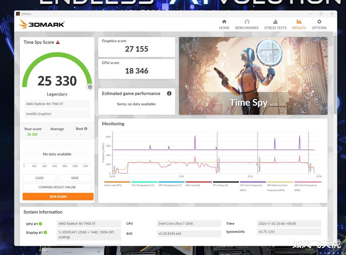Click the DISPLAY1 resolution field
Viewport: 346px width, 255px height.
[x=89, y=235]
